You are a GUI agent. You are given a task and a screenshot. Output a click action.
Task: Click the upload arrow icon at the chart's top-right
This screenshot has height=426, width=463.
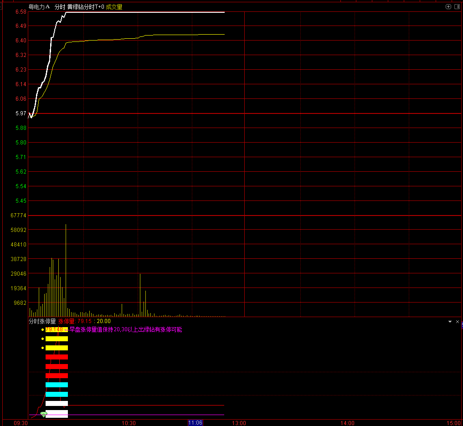point(448,7)
